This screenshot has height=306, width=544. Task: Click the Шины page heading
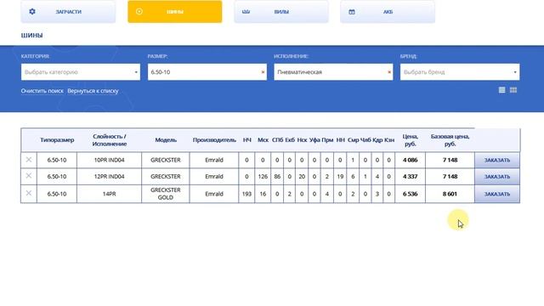tap(32, 35)
